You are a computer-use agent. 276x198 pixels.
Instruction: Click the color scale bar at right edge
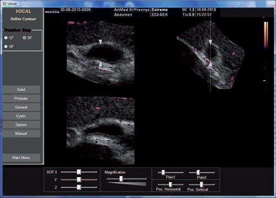coord(266,35)
